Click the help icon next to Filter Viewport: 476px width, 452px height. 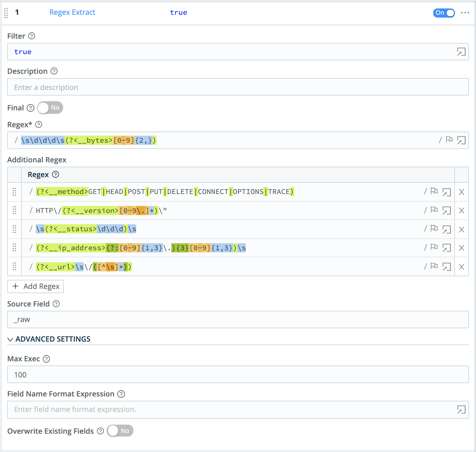click(32, 36)
